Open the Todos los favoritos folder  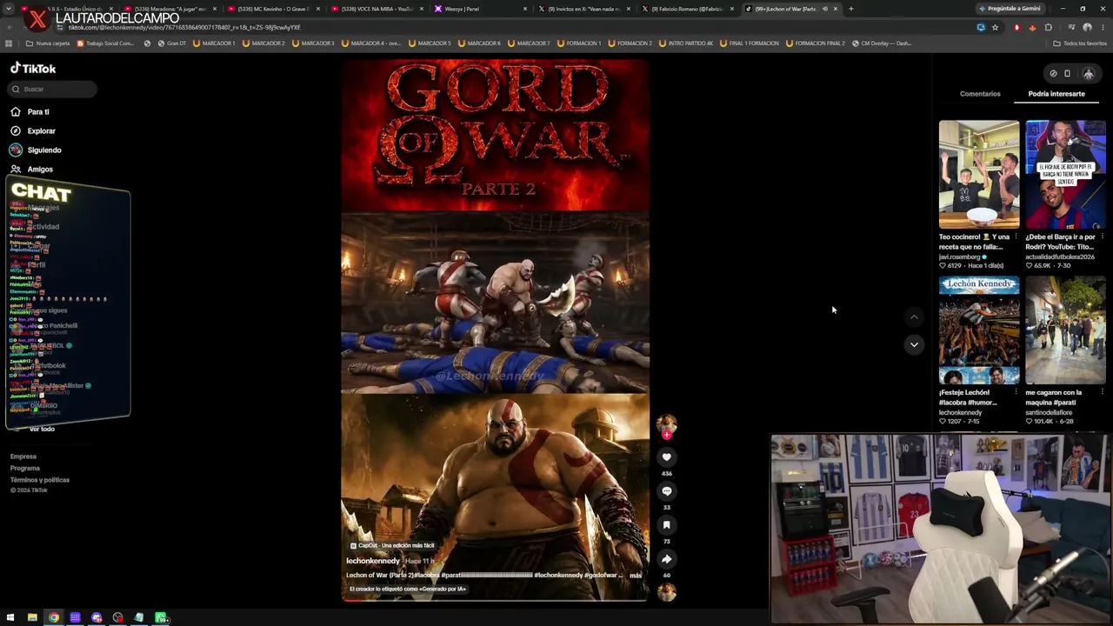[1080, 43]
